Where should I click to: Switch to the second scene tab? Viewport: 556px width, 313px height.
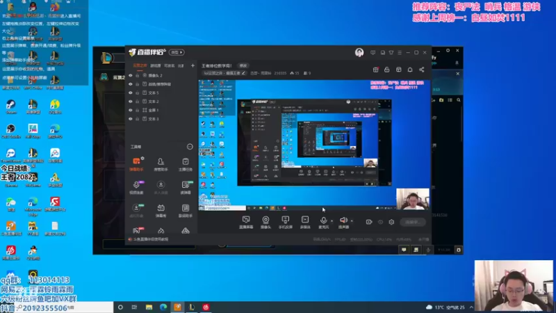pos(155,65)
